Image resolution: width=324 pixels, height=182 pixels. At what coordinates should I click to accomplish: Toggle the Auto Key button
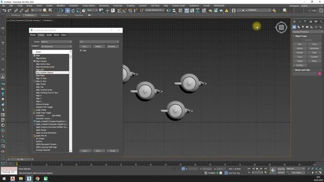click(281, 169)
